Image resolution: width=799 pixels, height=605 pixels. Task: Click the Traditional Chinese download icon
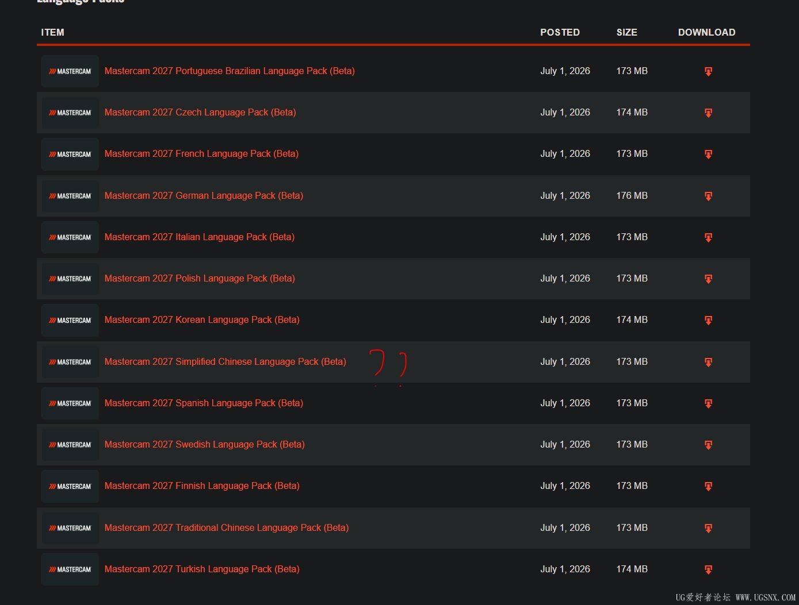pyautogui.click(x=708, y=528)
